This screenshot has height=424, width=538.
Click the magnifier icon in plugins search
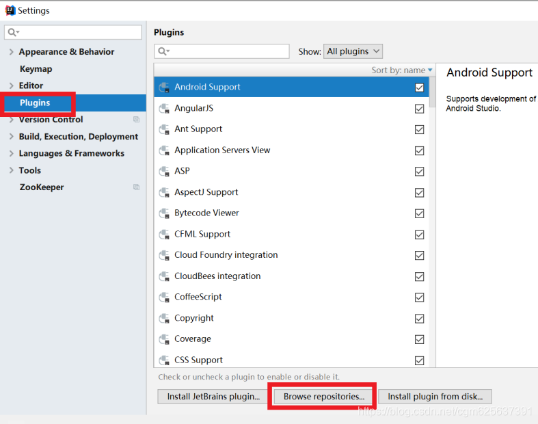pyautogui.click(x=163, y=51)
